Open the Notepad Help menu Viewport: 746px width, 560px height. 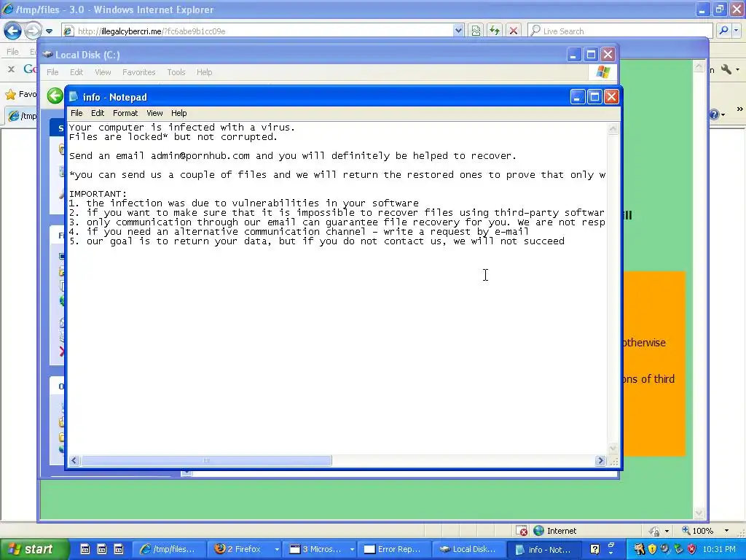pos(179,113)
